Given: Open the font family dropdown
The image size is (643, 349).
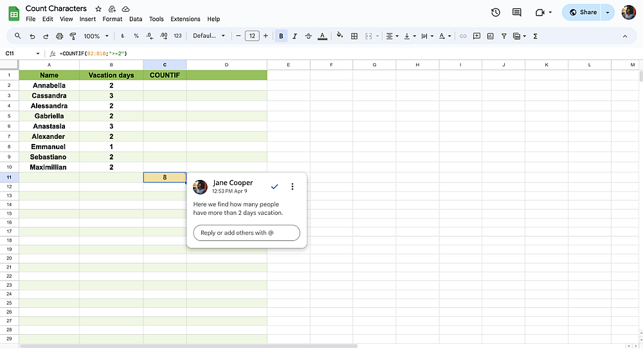Looking at the screenshot, I should click(x=209, y=36).
